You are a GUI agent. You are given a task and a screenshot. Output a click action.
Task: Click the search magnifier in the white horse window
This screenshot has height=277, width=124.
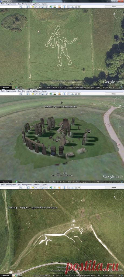tap(21, 187)
